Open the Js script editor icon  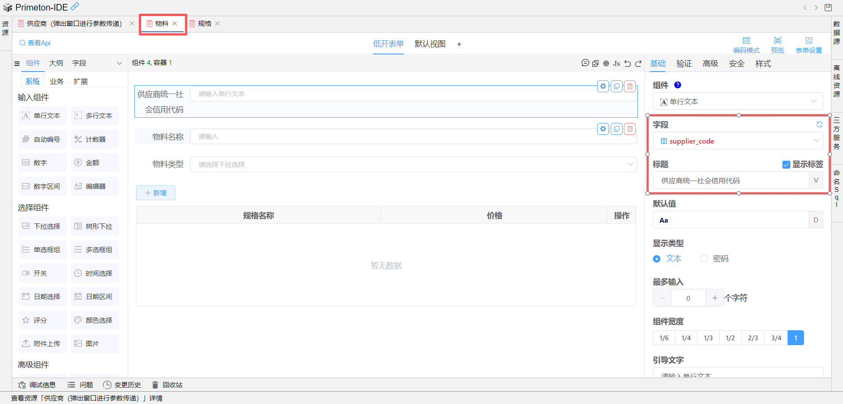pos(616,63)
